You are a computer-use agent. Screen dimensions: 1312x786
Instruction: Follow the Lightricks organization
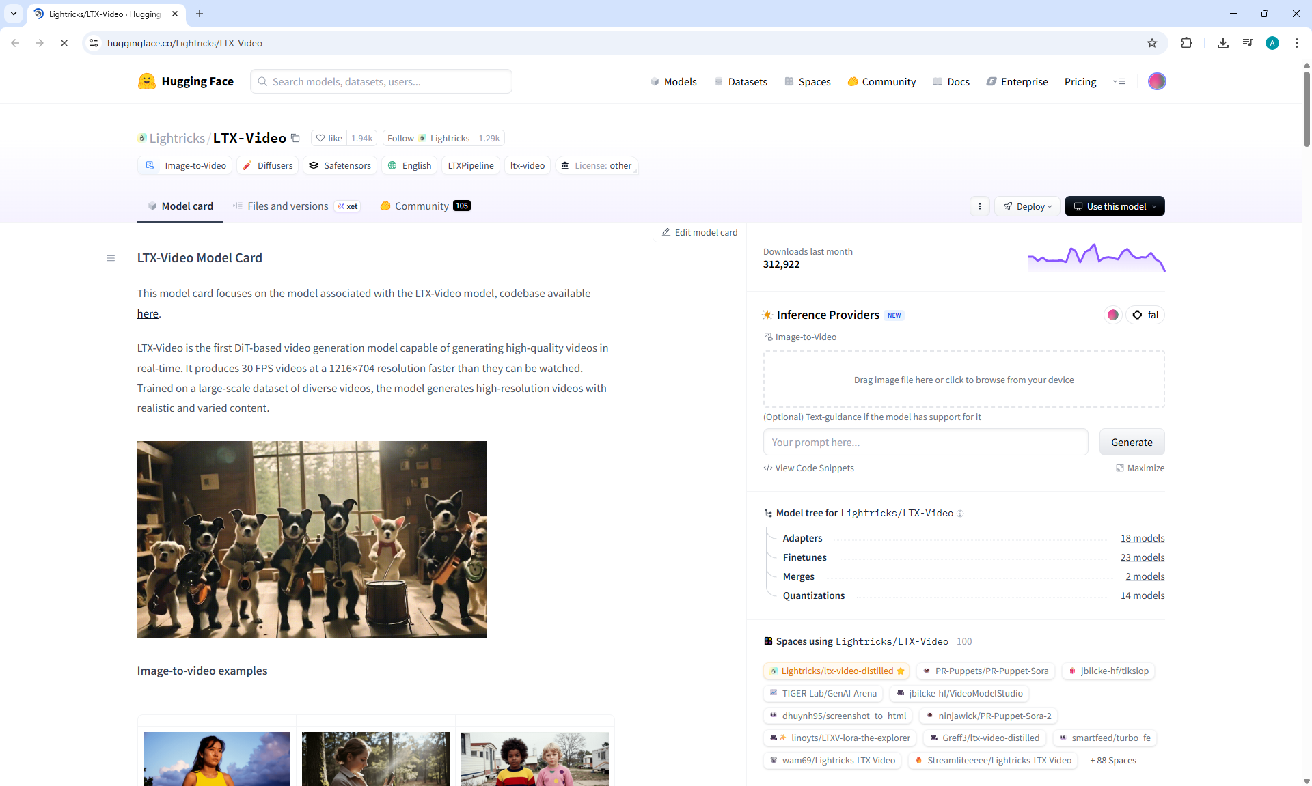coord(400,138)
